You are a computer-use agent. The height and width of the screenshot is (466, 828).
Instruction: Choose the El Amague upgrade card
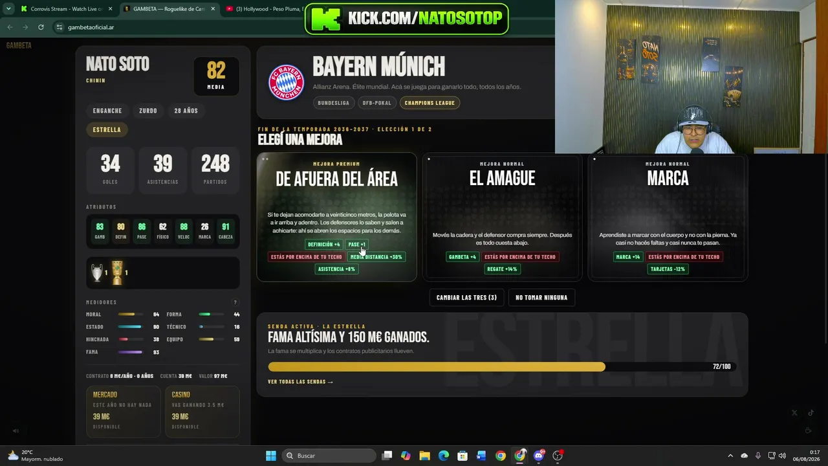pyautogui.click(x=502, y=217)
